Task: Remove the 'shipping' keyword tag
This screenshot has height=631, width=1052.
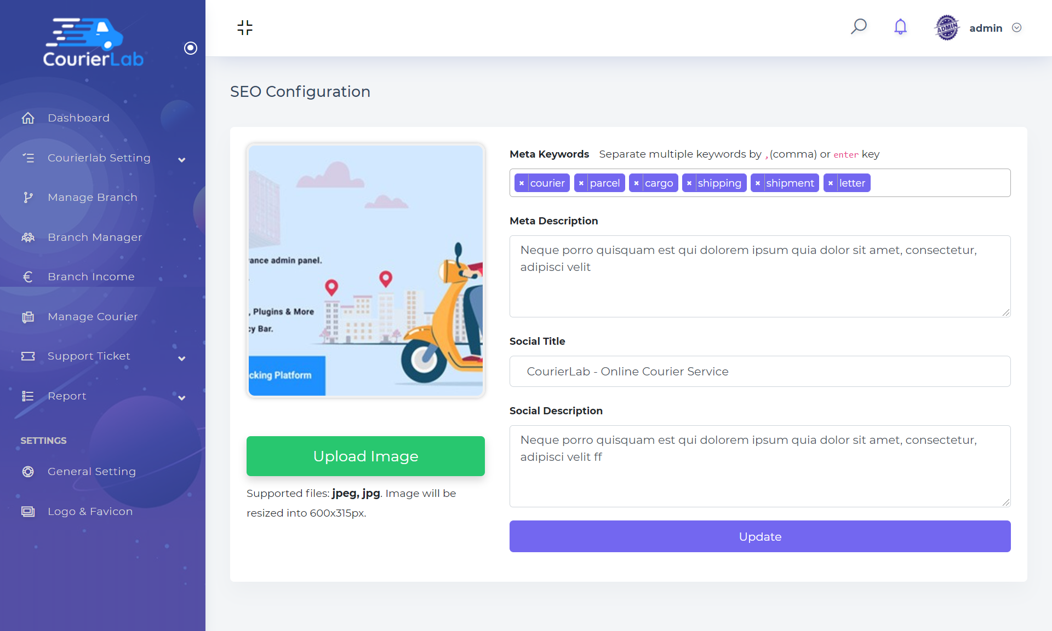Action: (x=689, y=183)
